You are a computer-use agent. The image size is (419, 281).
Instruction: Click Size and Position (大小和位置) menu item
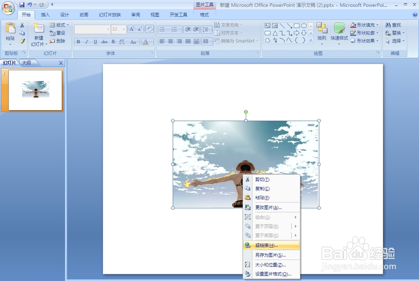pyautogui.click(x=271, y=265)
